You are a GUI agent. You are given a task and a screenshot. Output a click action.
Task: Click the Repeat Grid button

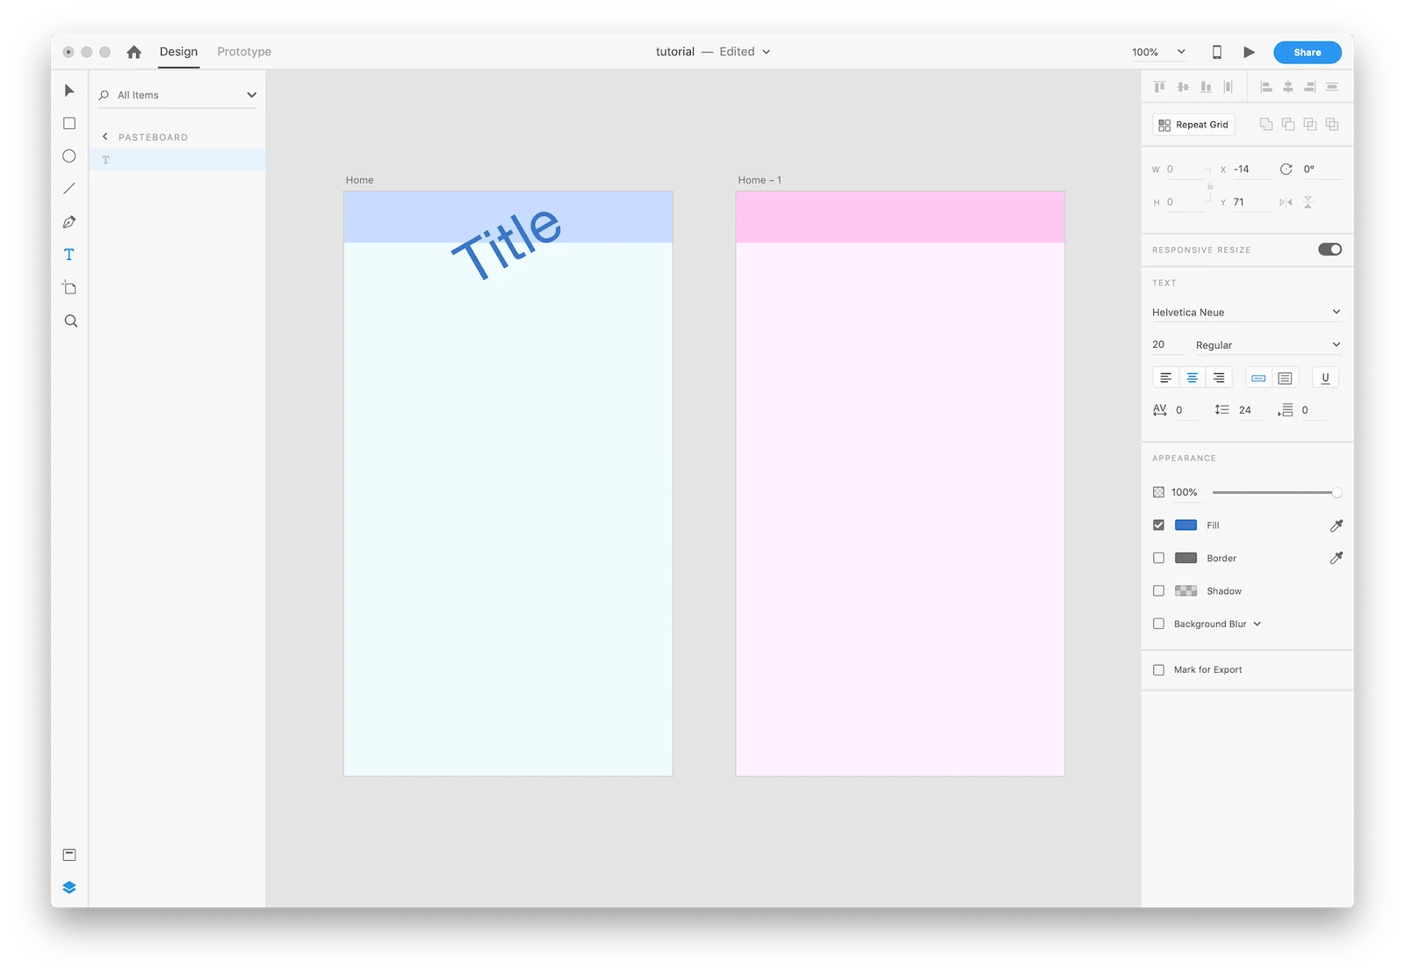1193,125
